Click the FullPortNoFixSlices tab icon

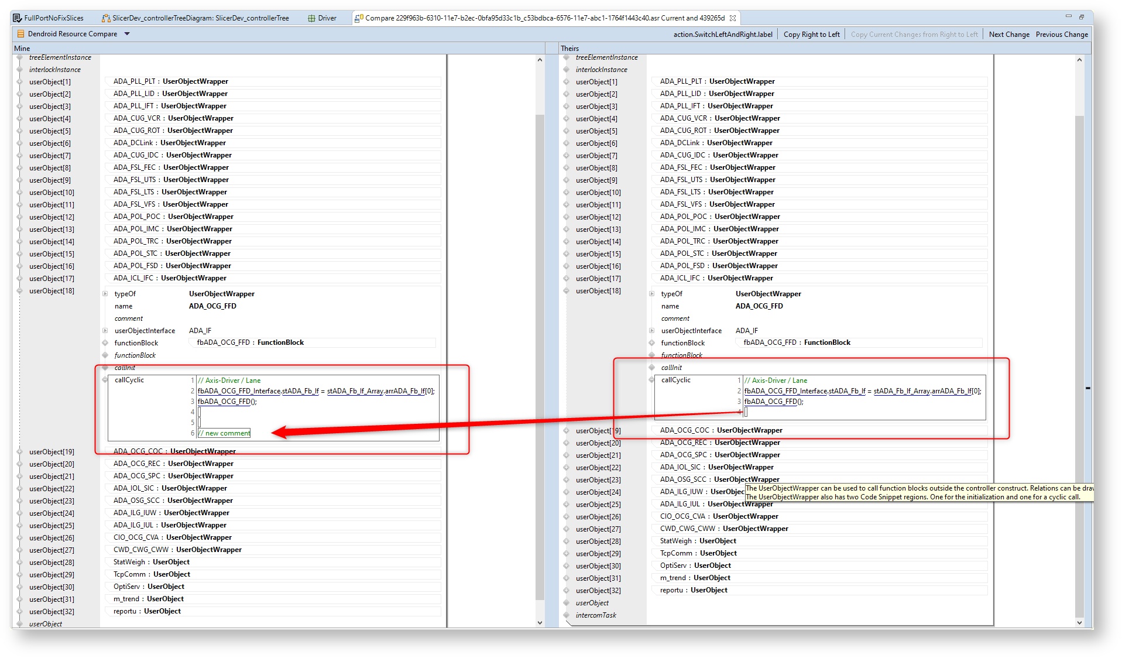(x=18, y=18)
